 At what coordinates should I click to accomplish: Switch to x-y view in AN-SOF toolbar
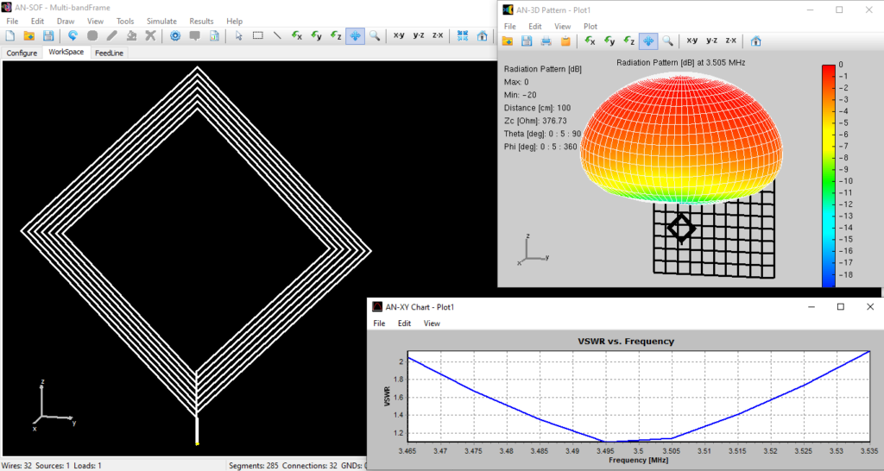click(x=399, y=35)
